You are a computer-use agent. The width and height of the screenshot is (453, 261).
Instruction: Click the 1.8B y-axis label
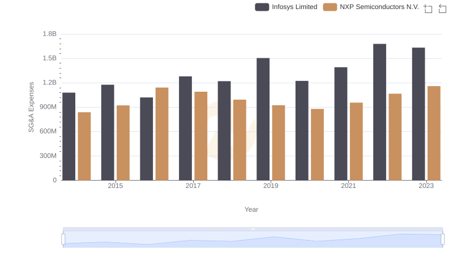point(50,34)
